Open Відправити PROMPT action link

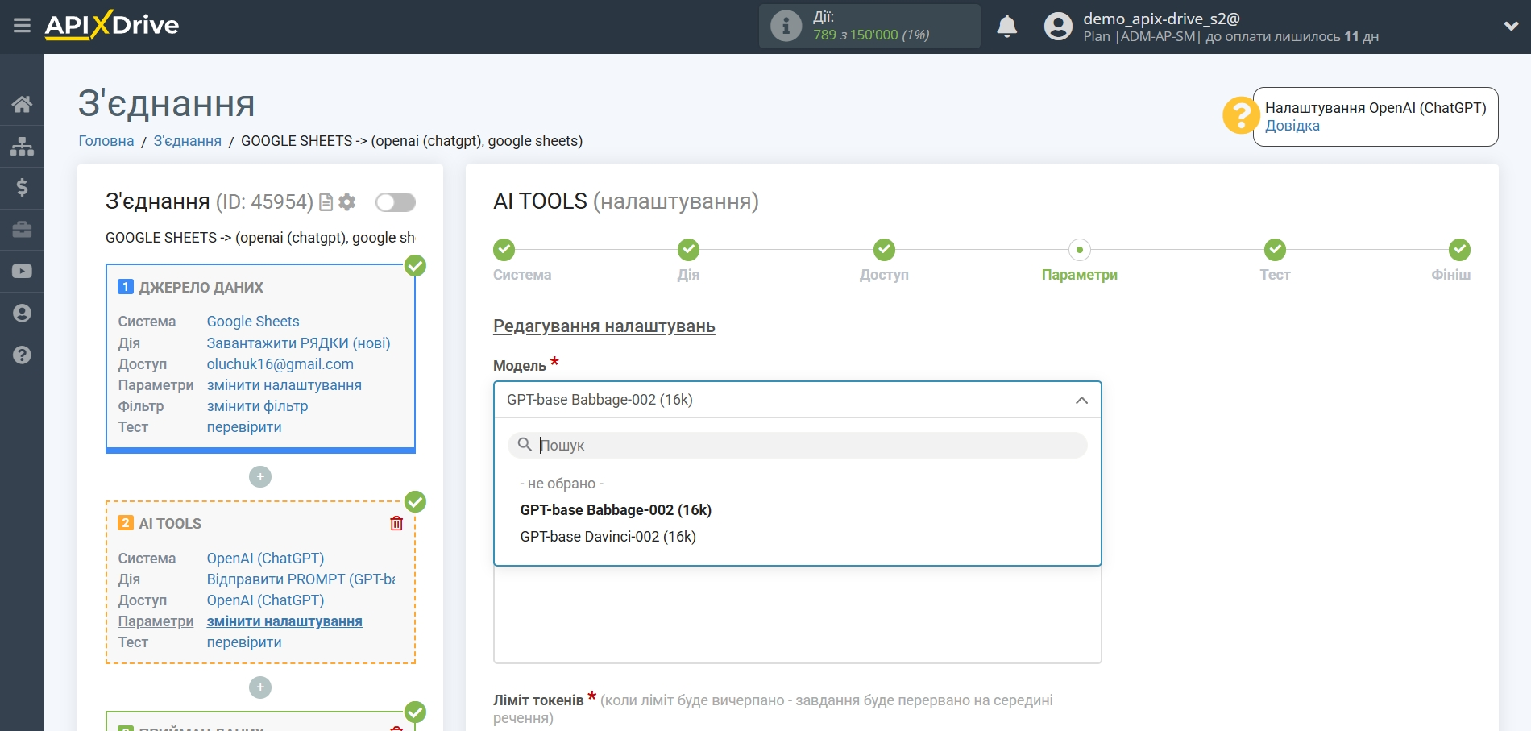[301, 579]
